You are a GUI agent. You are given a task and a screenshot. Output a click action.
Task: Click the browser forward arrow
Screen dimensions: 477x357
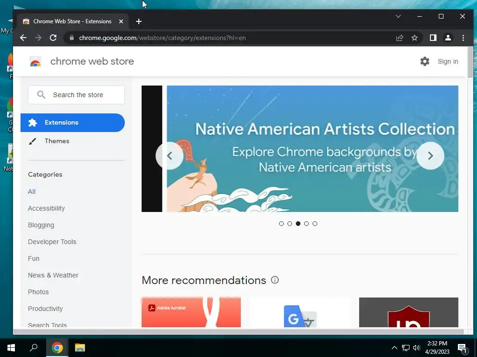coord(38,38)
